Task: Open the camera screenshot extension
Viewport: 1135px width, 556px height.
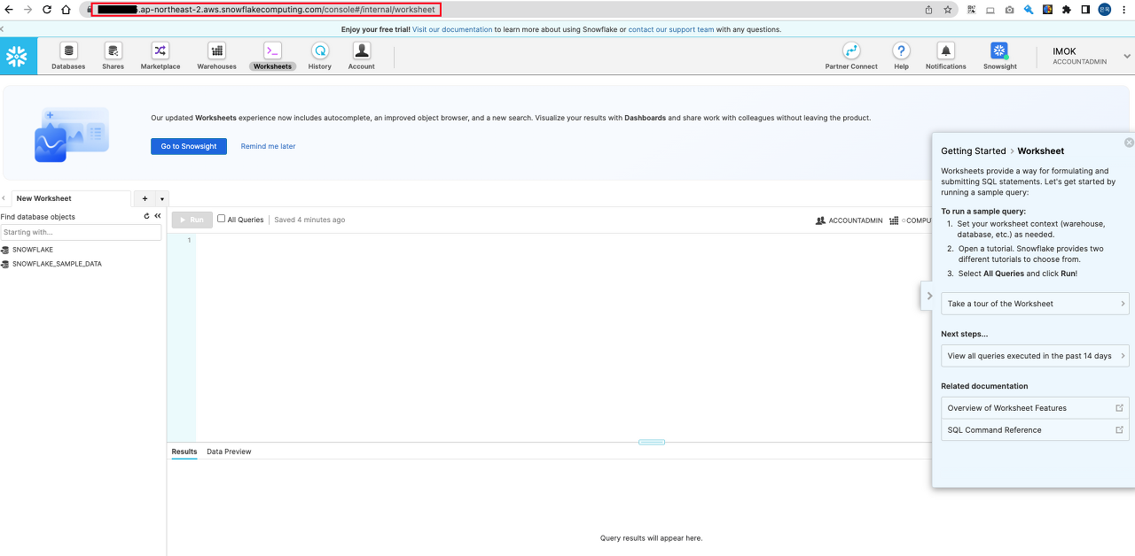Action: [1009, 10]
